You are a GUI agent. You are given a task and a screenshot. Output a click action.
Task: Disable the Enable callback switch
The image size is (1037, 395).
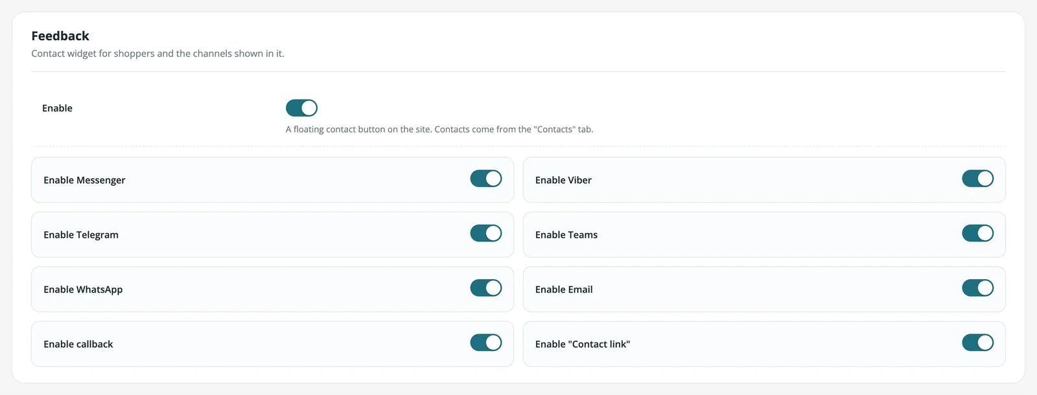click(x=486, y=343)
